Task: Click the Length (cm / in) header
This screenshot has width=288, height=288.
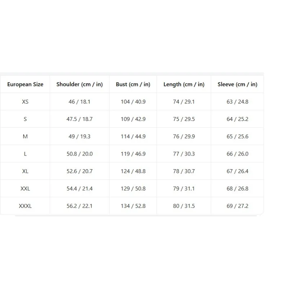Action: click(x=184, y=84)
